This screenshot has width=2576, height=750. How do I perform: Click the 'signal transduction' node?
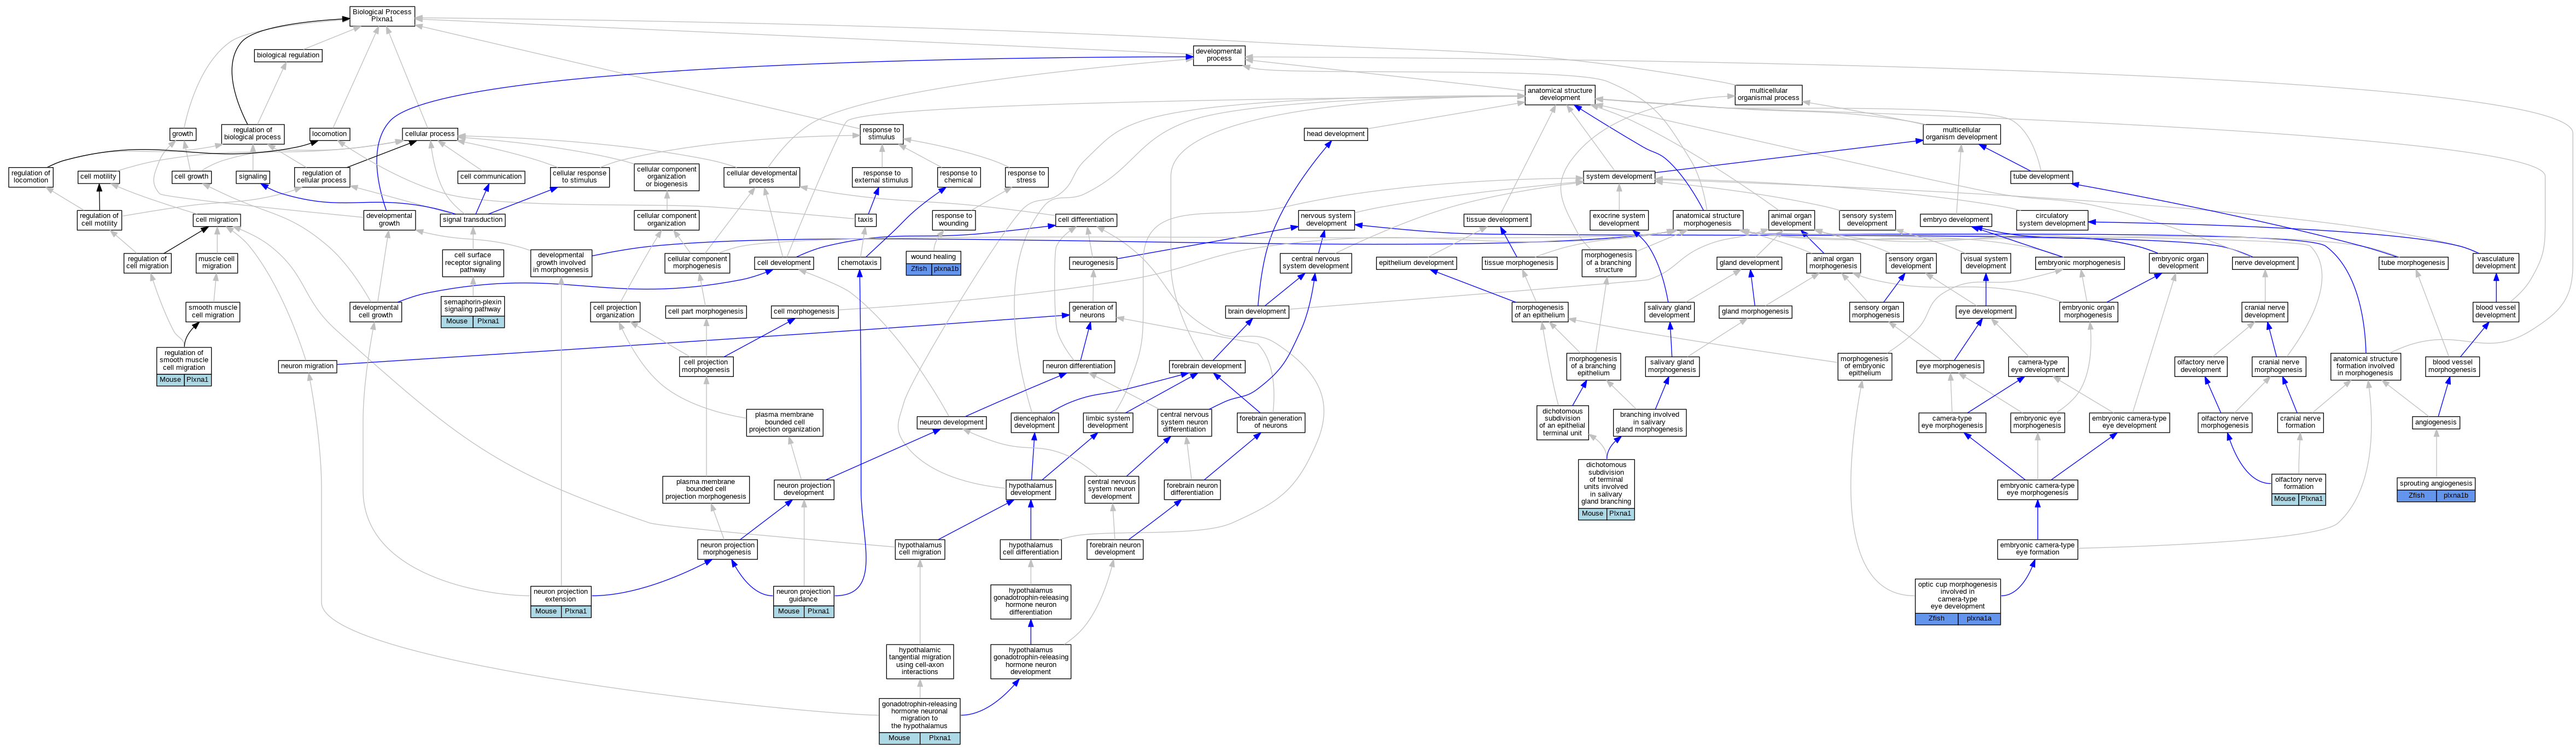pyautogui.click(x=473, y=220)
